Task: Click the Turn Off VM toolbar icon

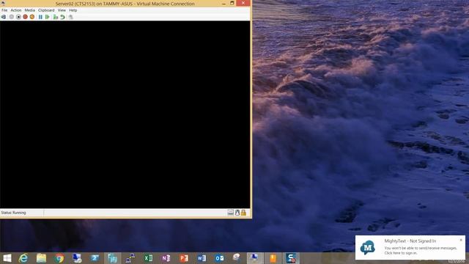Action: 18,17
